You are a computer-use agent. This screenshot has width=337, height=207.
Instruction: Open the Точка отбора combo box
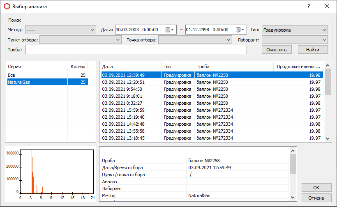(195, 40)
